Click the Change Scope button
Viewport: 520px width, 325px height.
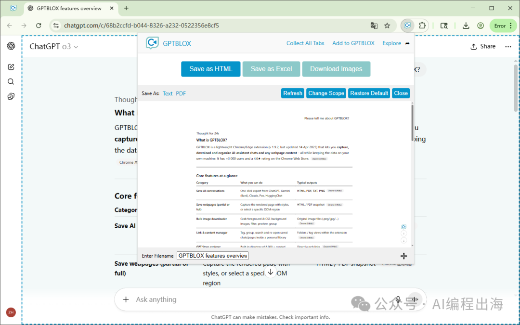pyautogui.click(x=326, y=93)
